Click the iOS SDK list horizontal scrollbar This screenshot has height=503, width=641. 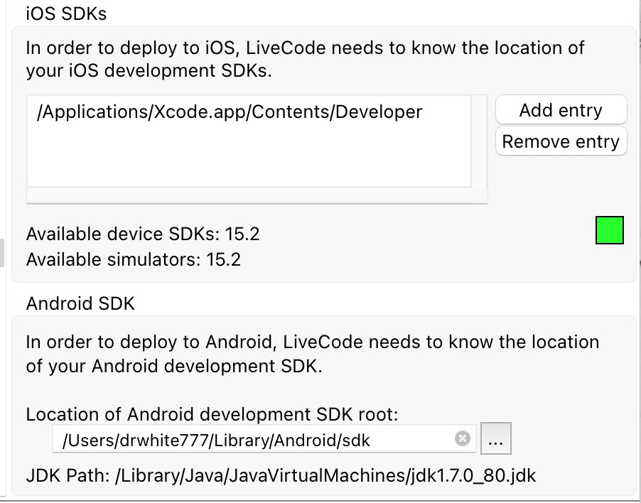click(x=249, y=195)
